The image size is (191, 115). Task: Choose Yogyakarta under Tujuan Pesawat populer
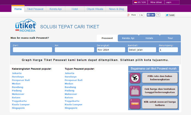72,101
